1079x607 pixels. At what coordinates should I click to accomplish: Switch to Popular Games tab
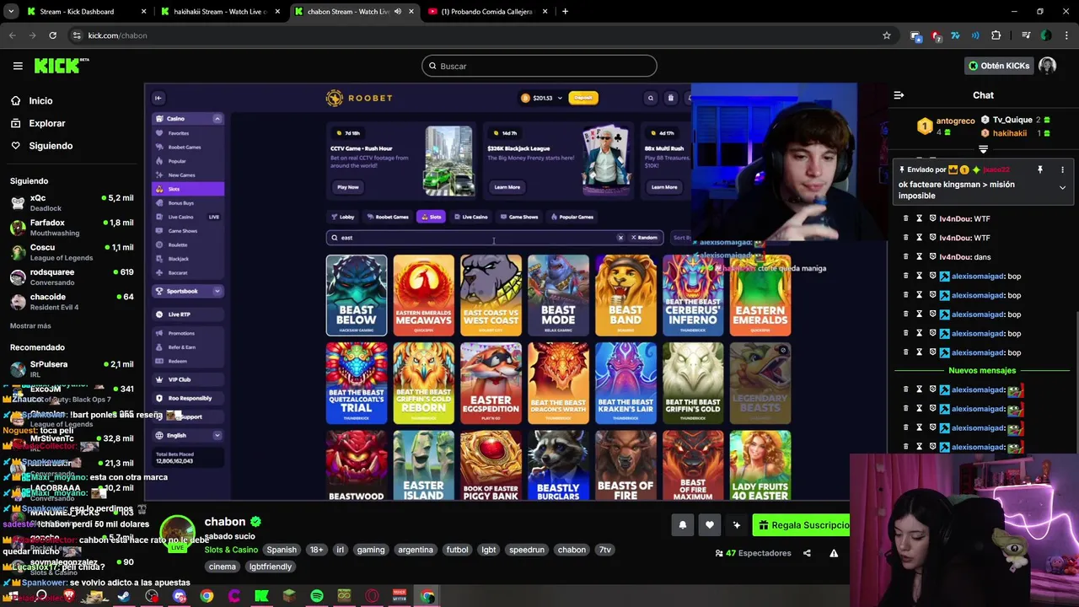tap(572, 217)
